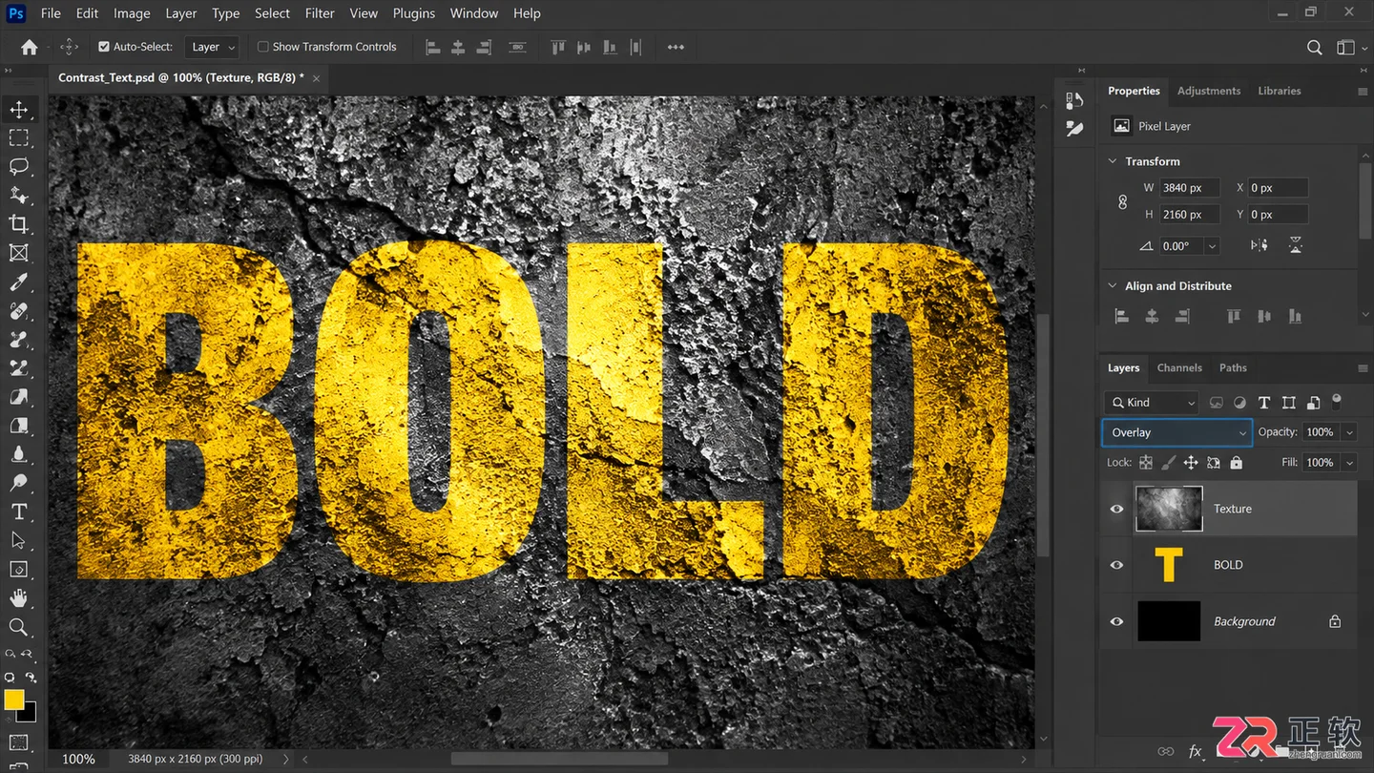Open the Auto-Select Layer dropdown
The width and height of the screenshot is (1374, 773).
coord(213,47)
